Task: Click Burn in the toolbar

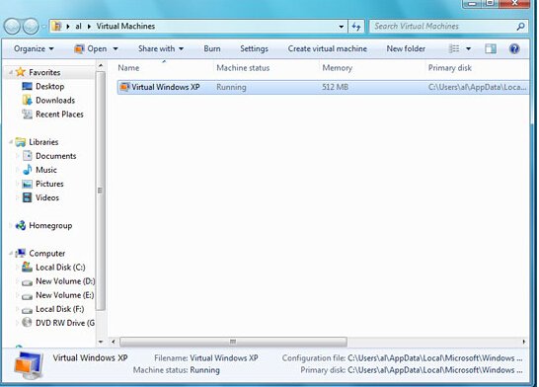Action: (212, 48)
